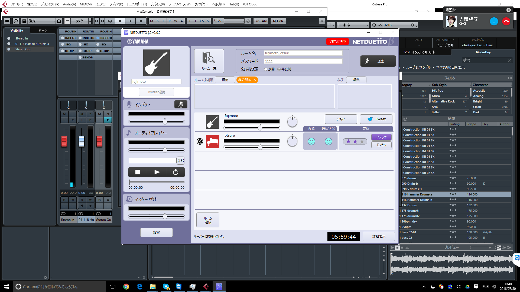This screenshot has width=520, height=292.
Task: Play the NETDUETTO audio player file
Action: 157,172
